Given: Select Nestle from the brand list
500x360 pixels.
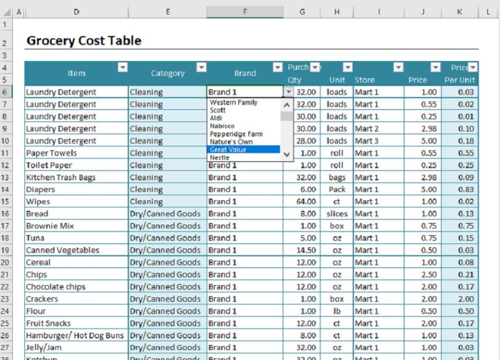Looking at the screenshot, I should (221, 157).
